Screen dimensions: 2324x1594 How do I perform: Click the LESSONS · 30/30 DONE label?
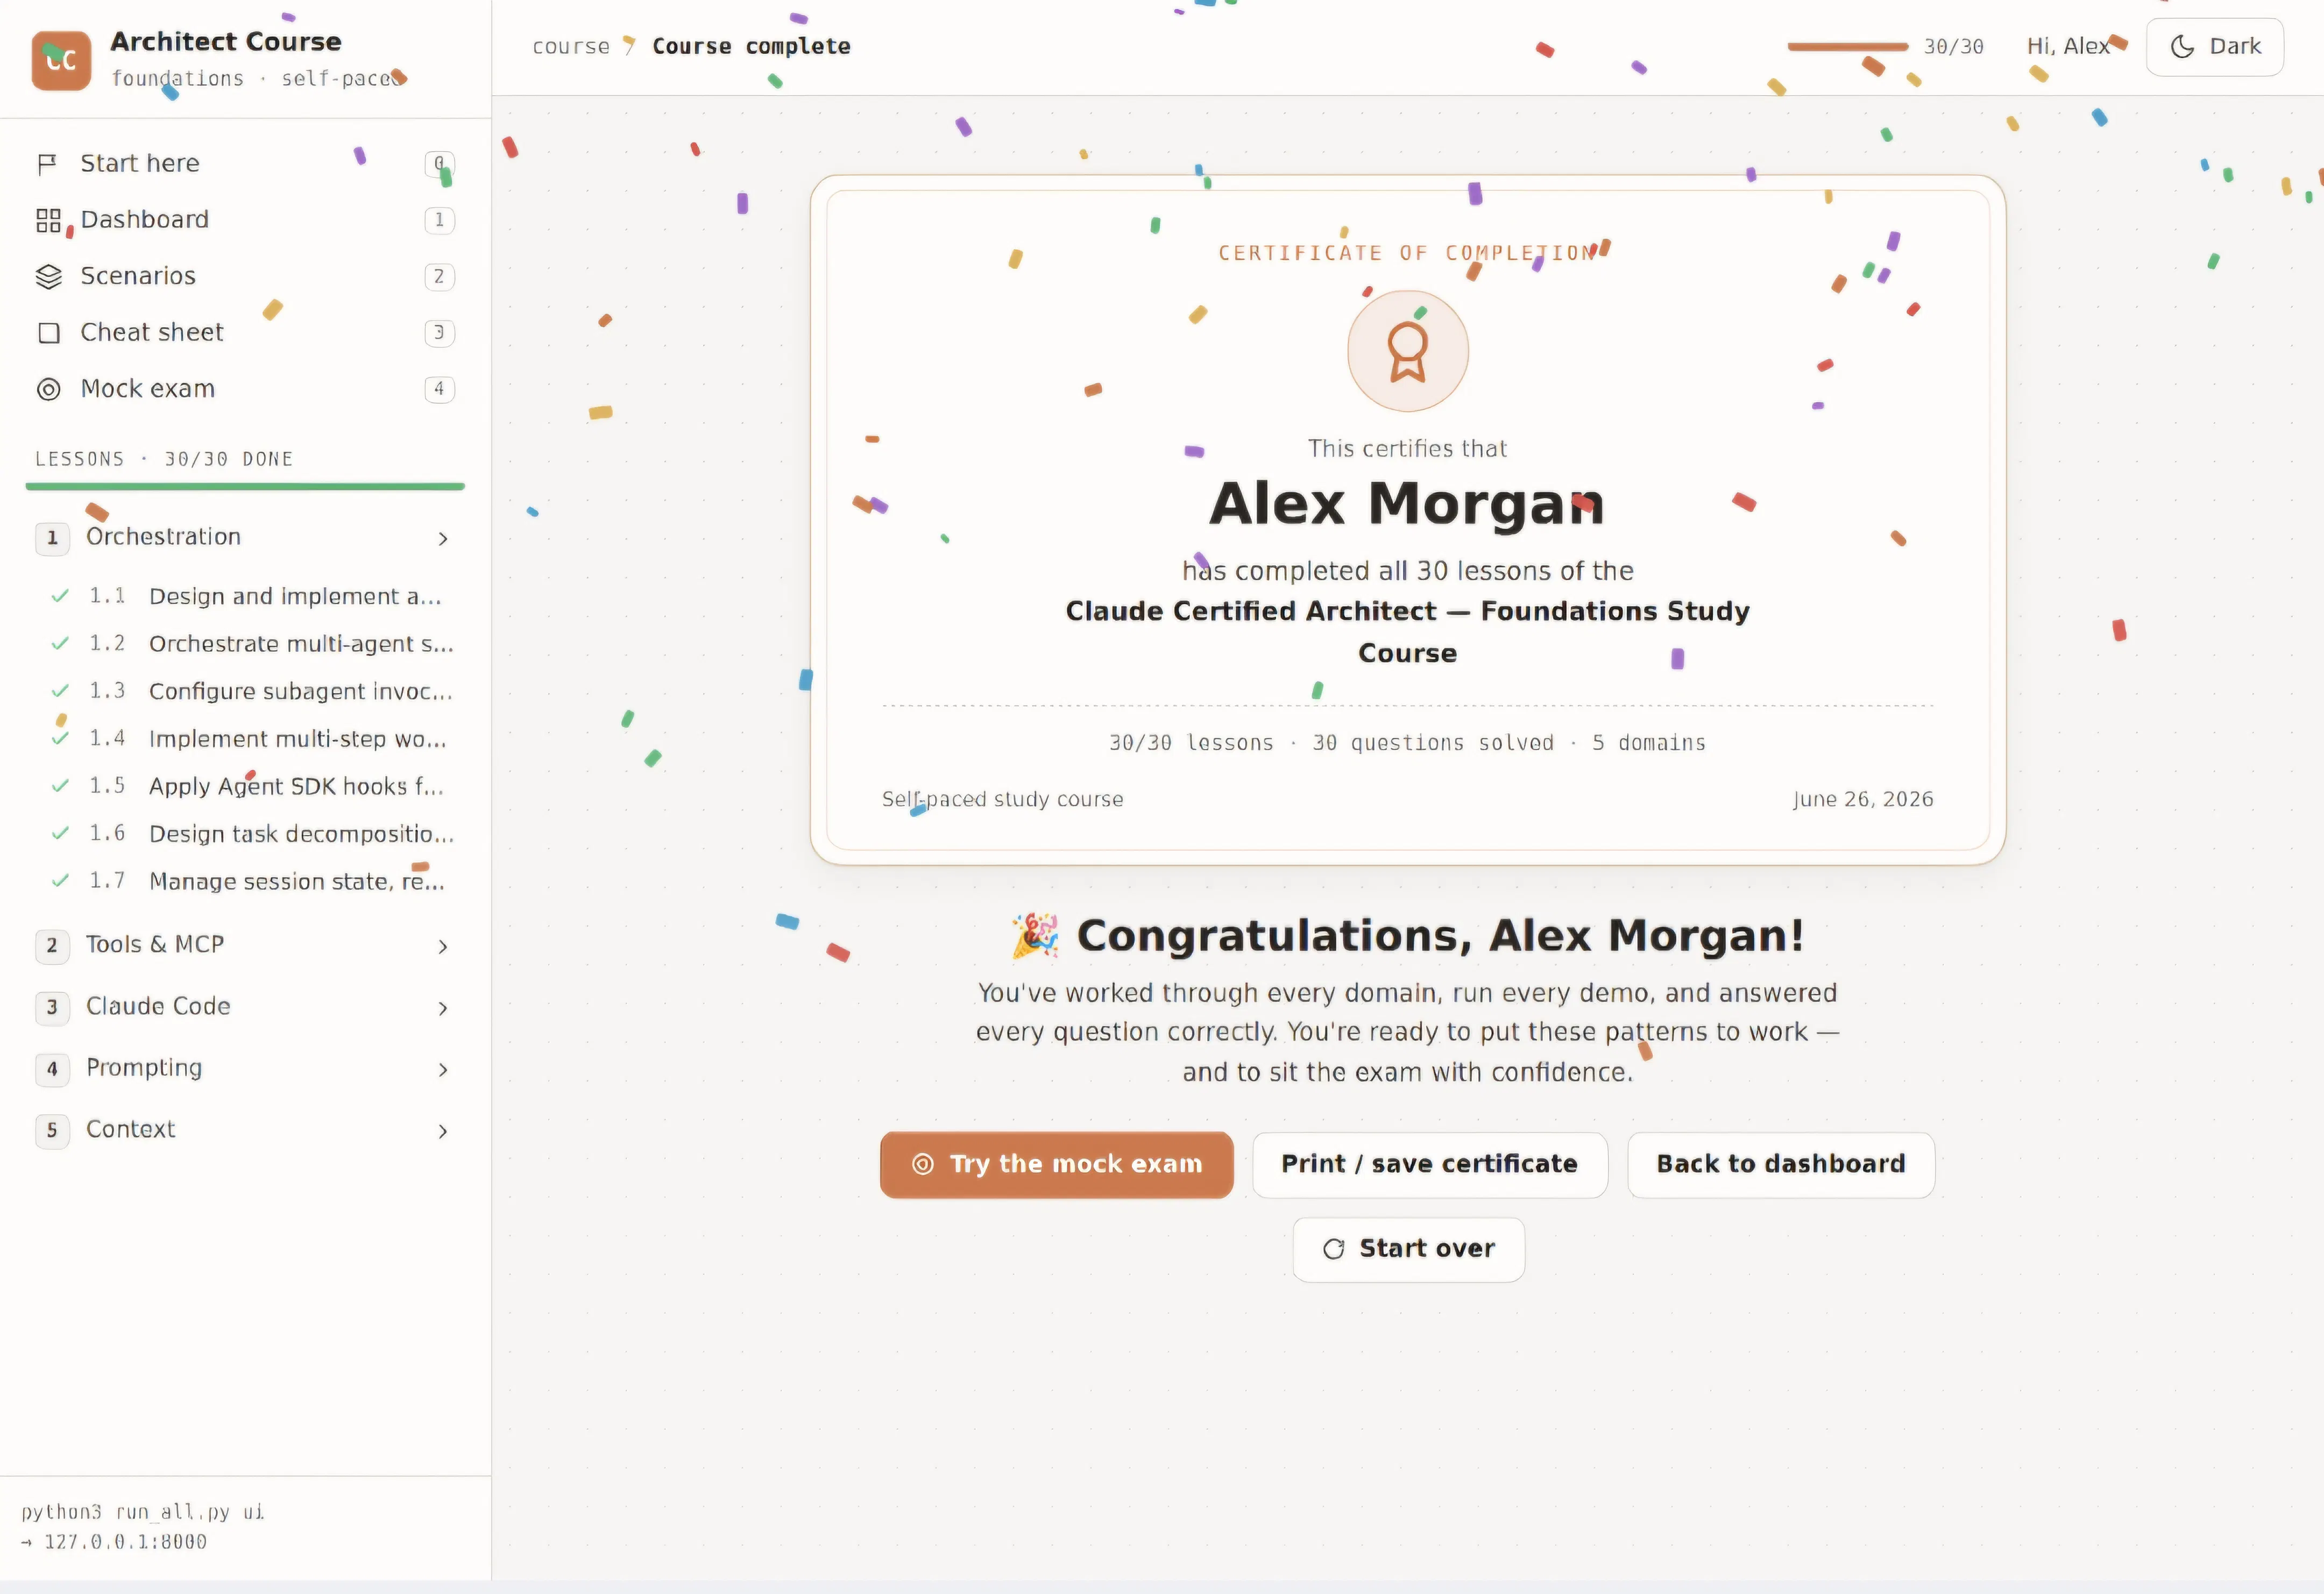coord(164,460)
